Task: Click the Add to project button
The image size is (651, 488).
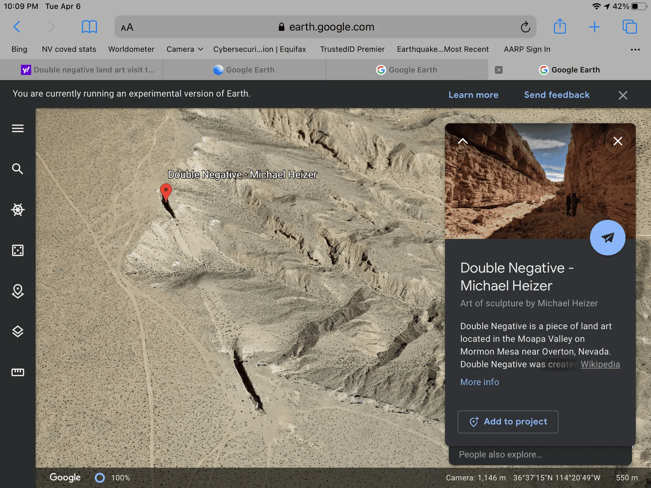Action: (x=508, y=422)
